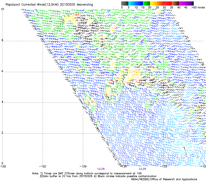Click latitude label '4' on the vertical axis

pos(2,102)
